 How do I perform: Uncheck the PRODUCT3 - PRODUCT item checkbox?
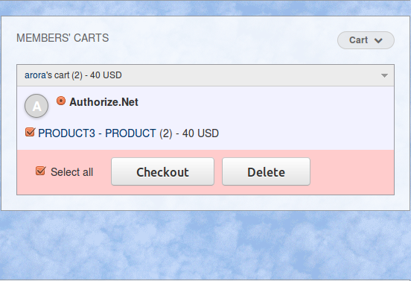30,132
